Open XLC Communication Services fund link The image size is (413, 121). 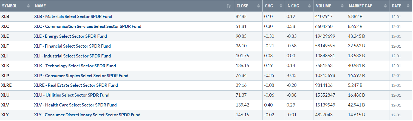[x=88, y=26]
